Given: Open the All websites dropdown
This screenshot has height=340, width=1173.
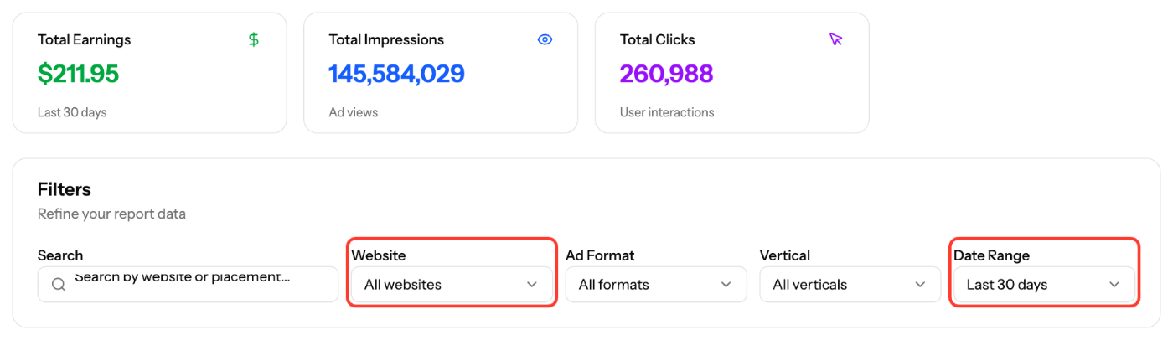Looking at the screenshot, I should coord(452,285).
